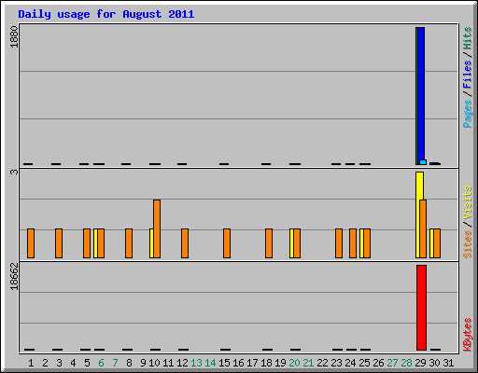Click day label 1 on the x-axis
The width and height of the screenshot is (478, 373).
[31, 363]
